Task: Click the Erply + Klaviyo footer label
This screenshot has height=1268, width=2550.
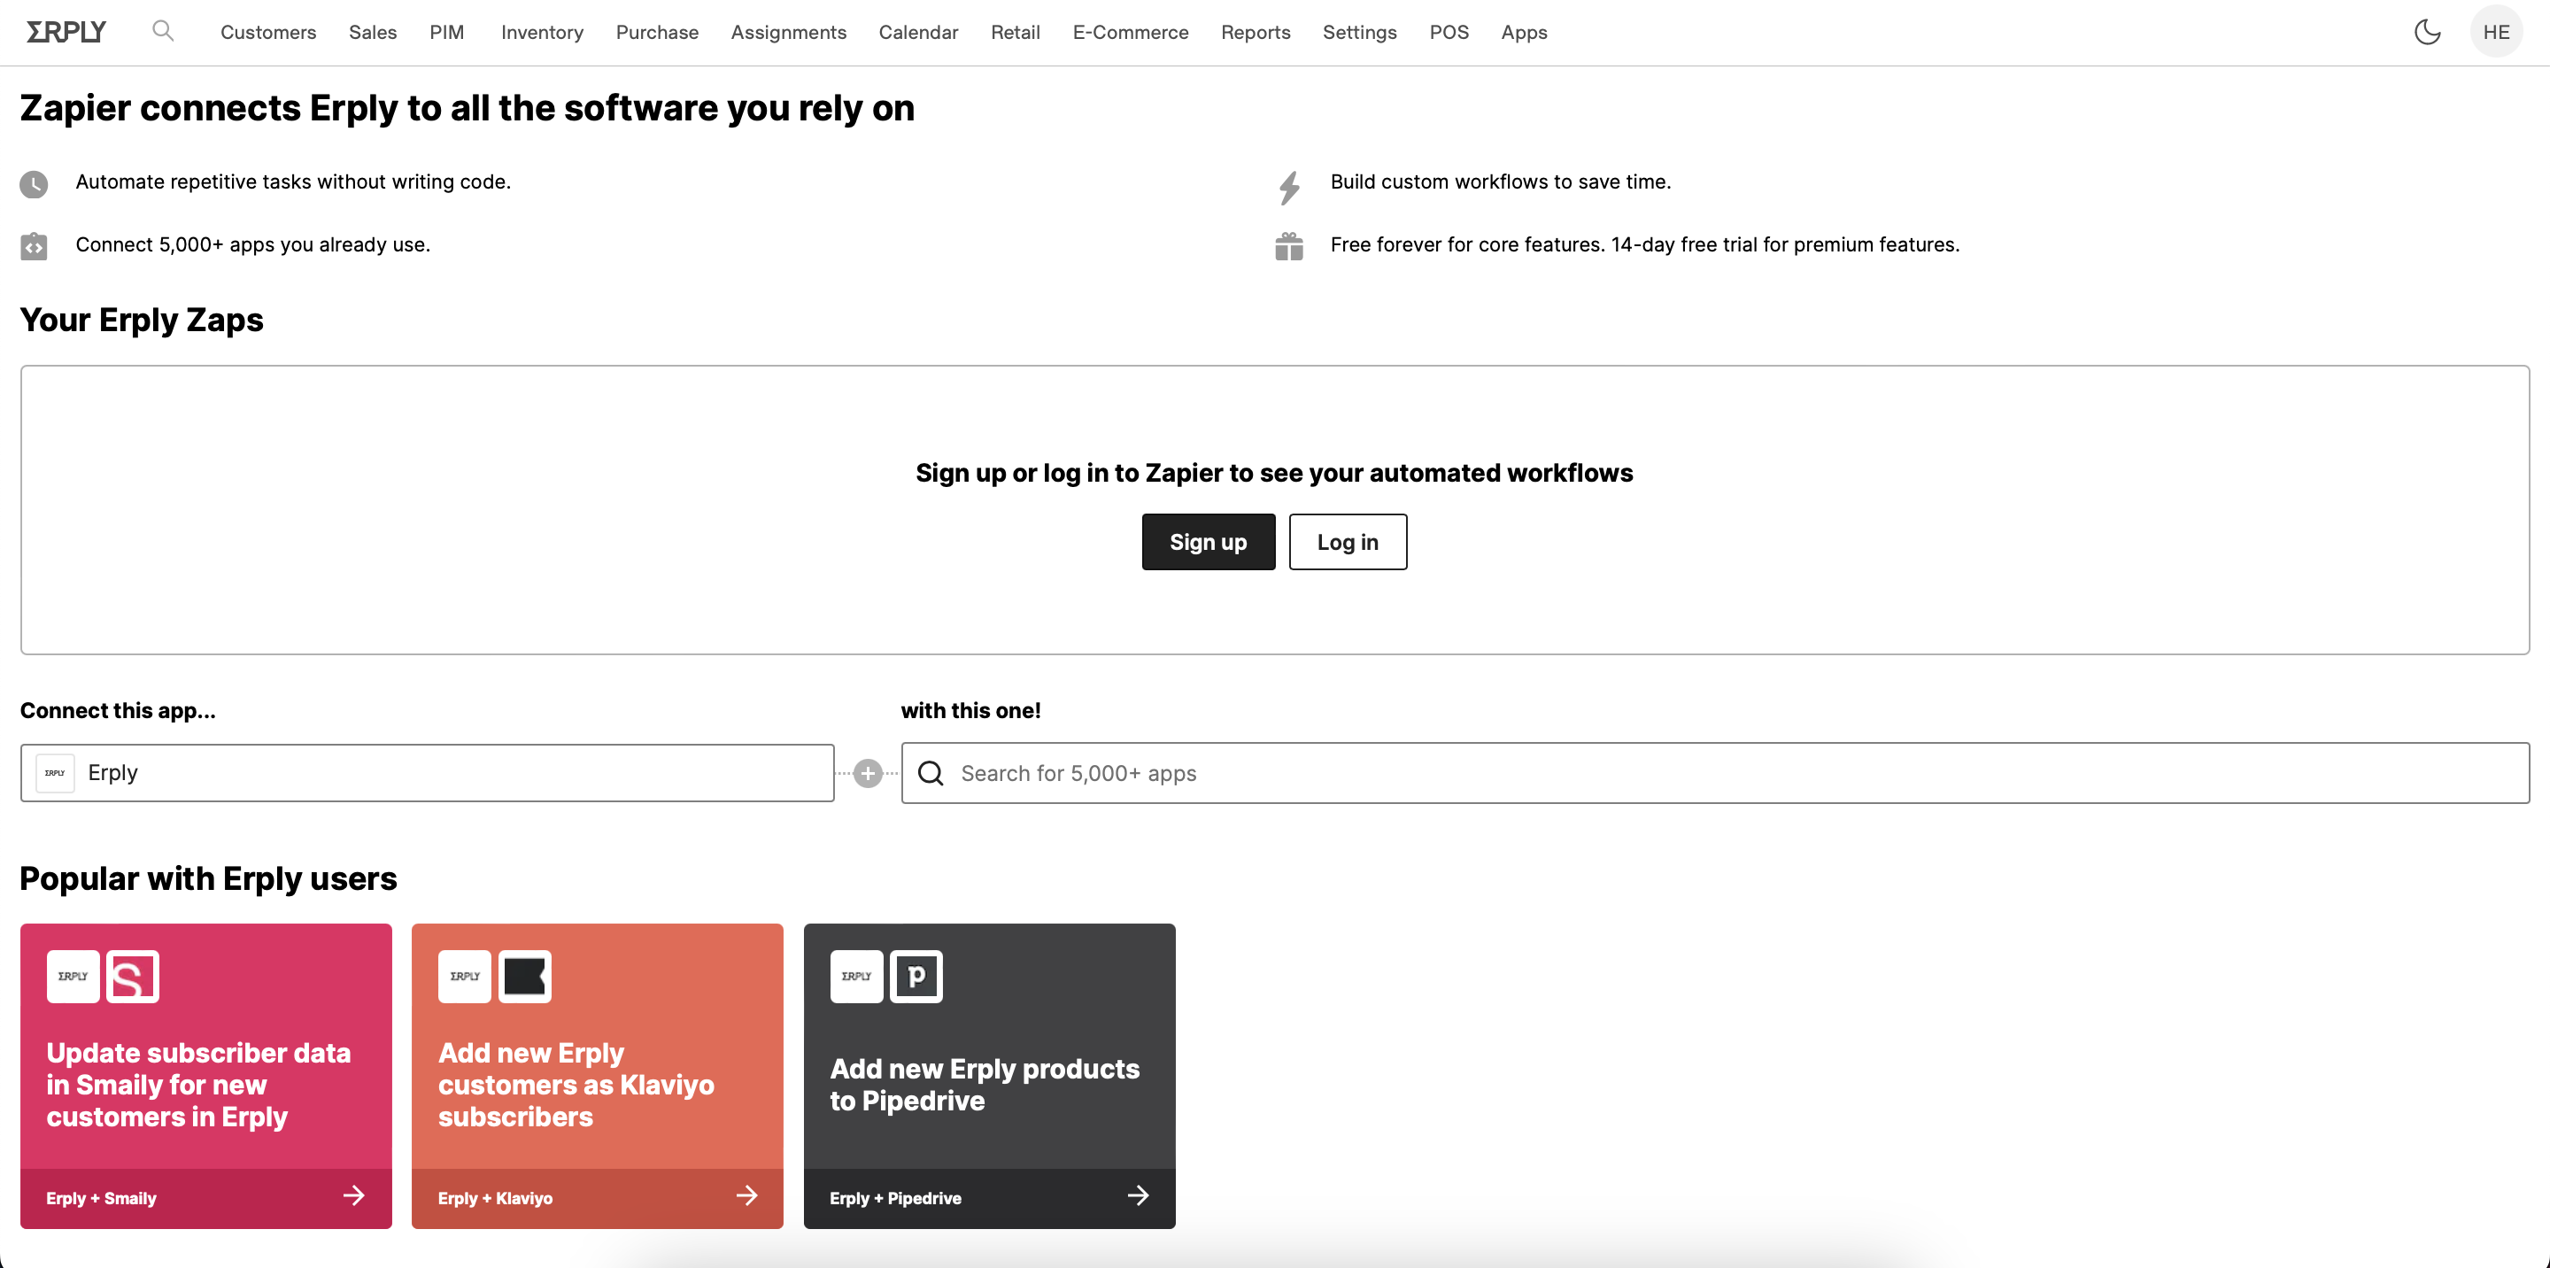Action: (495, 1198)
